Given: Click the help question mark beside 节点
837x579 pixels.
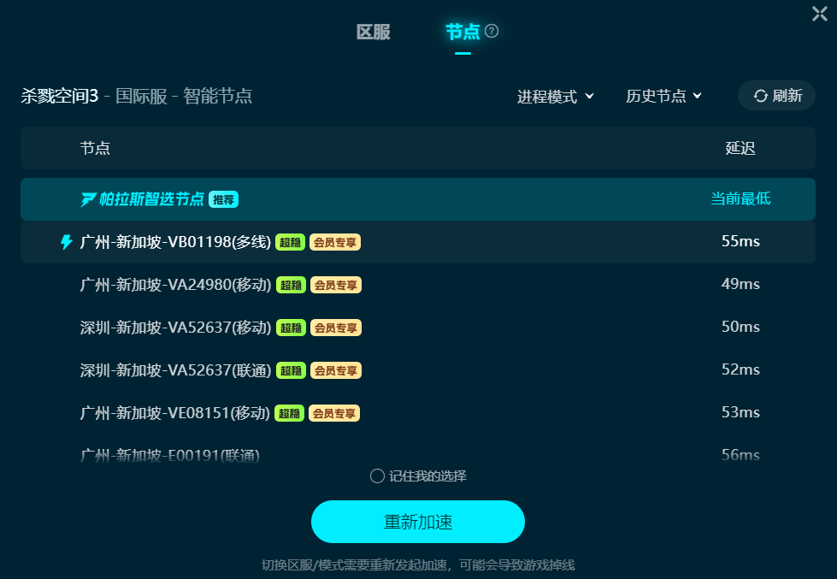Looking at the screenshot, I should (x=491, y=32).
